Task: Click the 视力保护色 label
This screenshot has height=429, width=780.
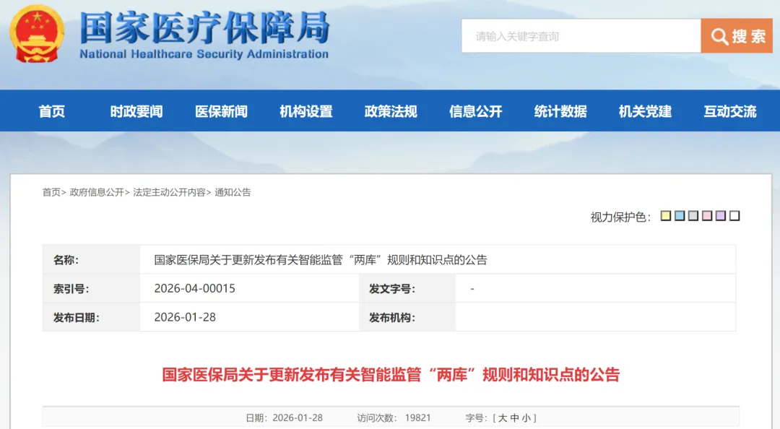Action: tap(620, 217)
